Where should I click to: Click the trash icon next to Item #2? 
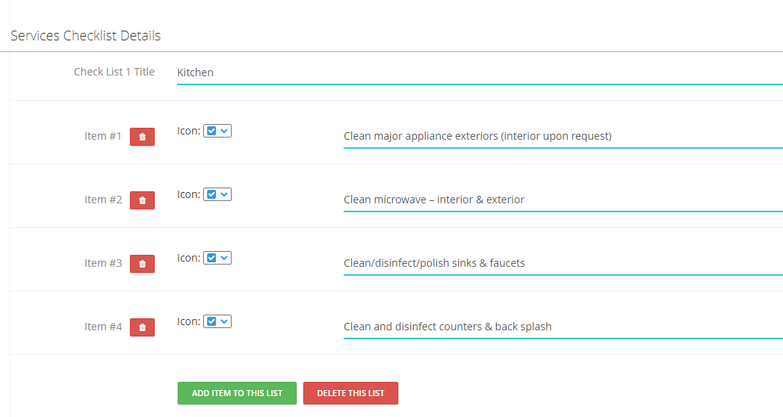tap(142, 200)
